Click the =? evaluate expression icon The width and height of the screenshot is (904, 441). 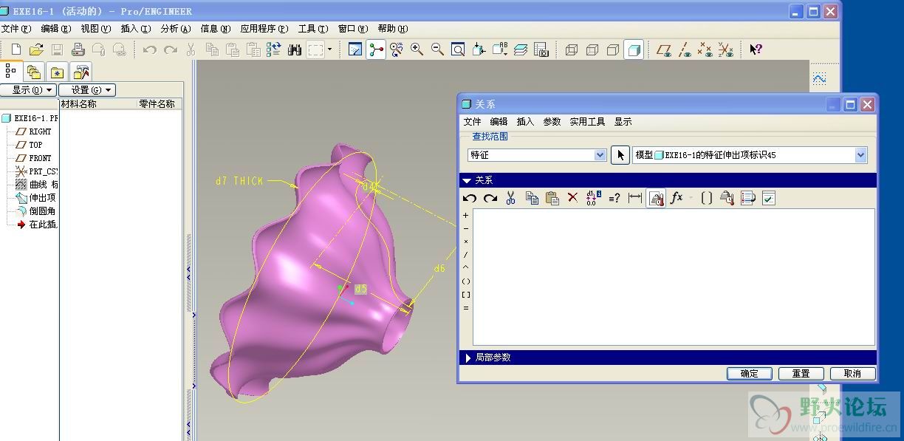(614, 198)
